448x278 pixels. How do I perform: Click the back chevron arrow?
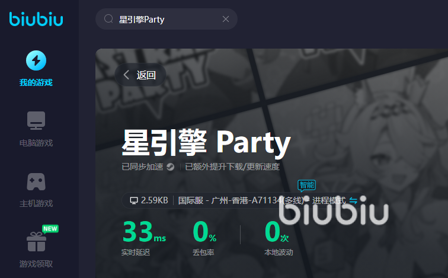pos(126,75)
